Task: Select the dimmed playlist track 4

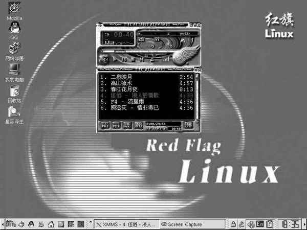Action: point(146,96)
